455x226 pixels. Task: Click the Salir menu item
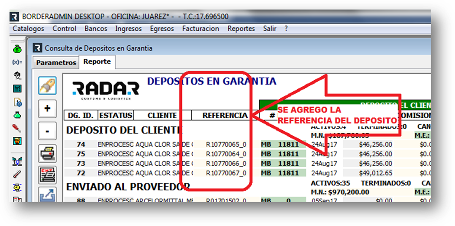tap(270, 29)
